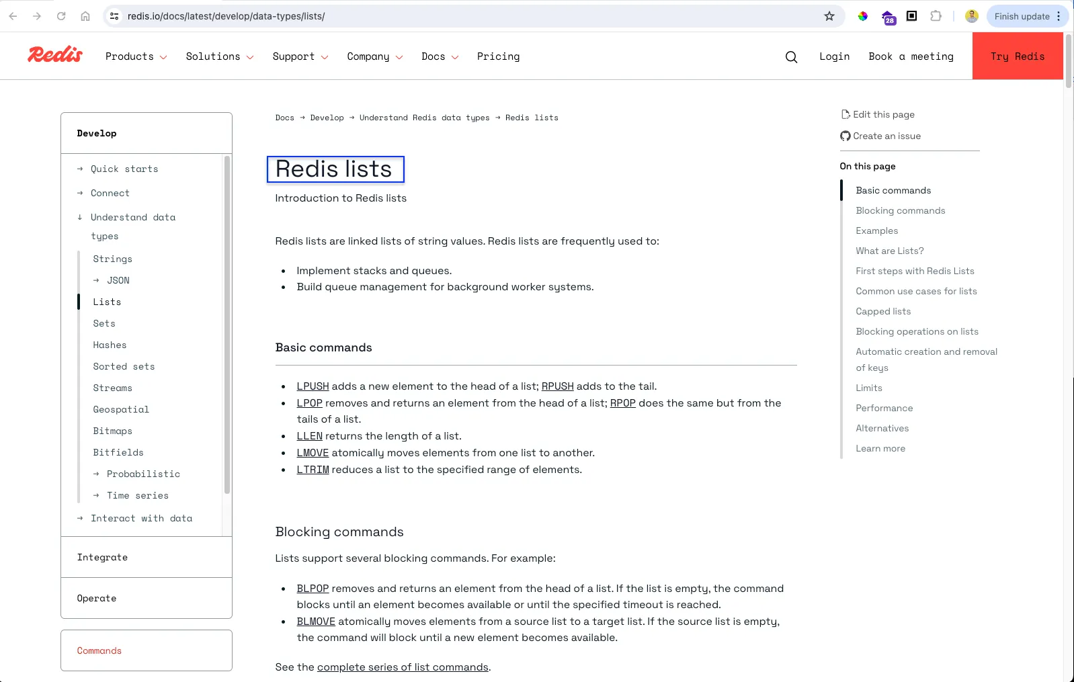This screenshot has width=1074, height=682.
Task: Select Sorted sets in sidebar
Action: click(124, 366)
